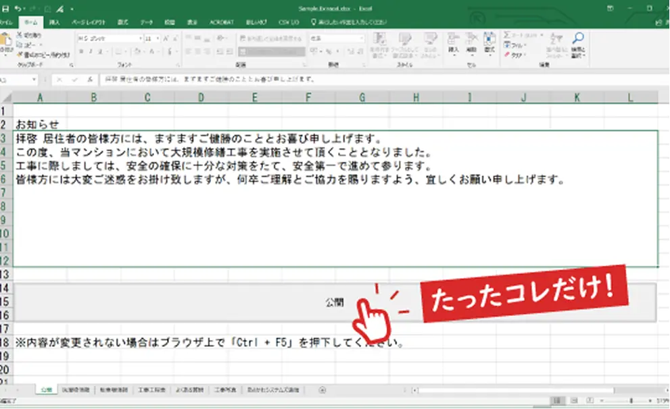Toggle underline formatting in Font group
Screen dimensions: 670x409
99,51
